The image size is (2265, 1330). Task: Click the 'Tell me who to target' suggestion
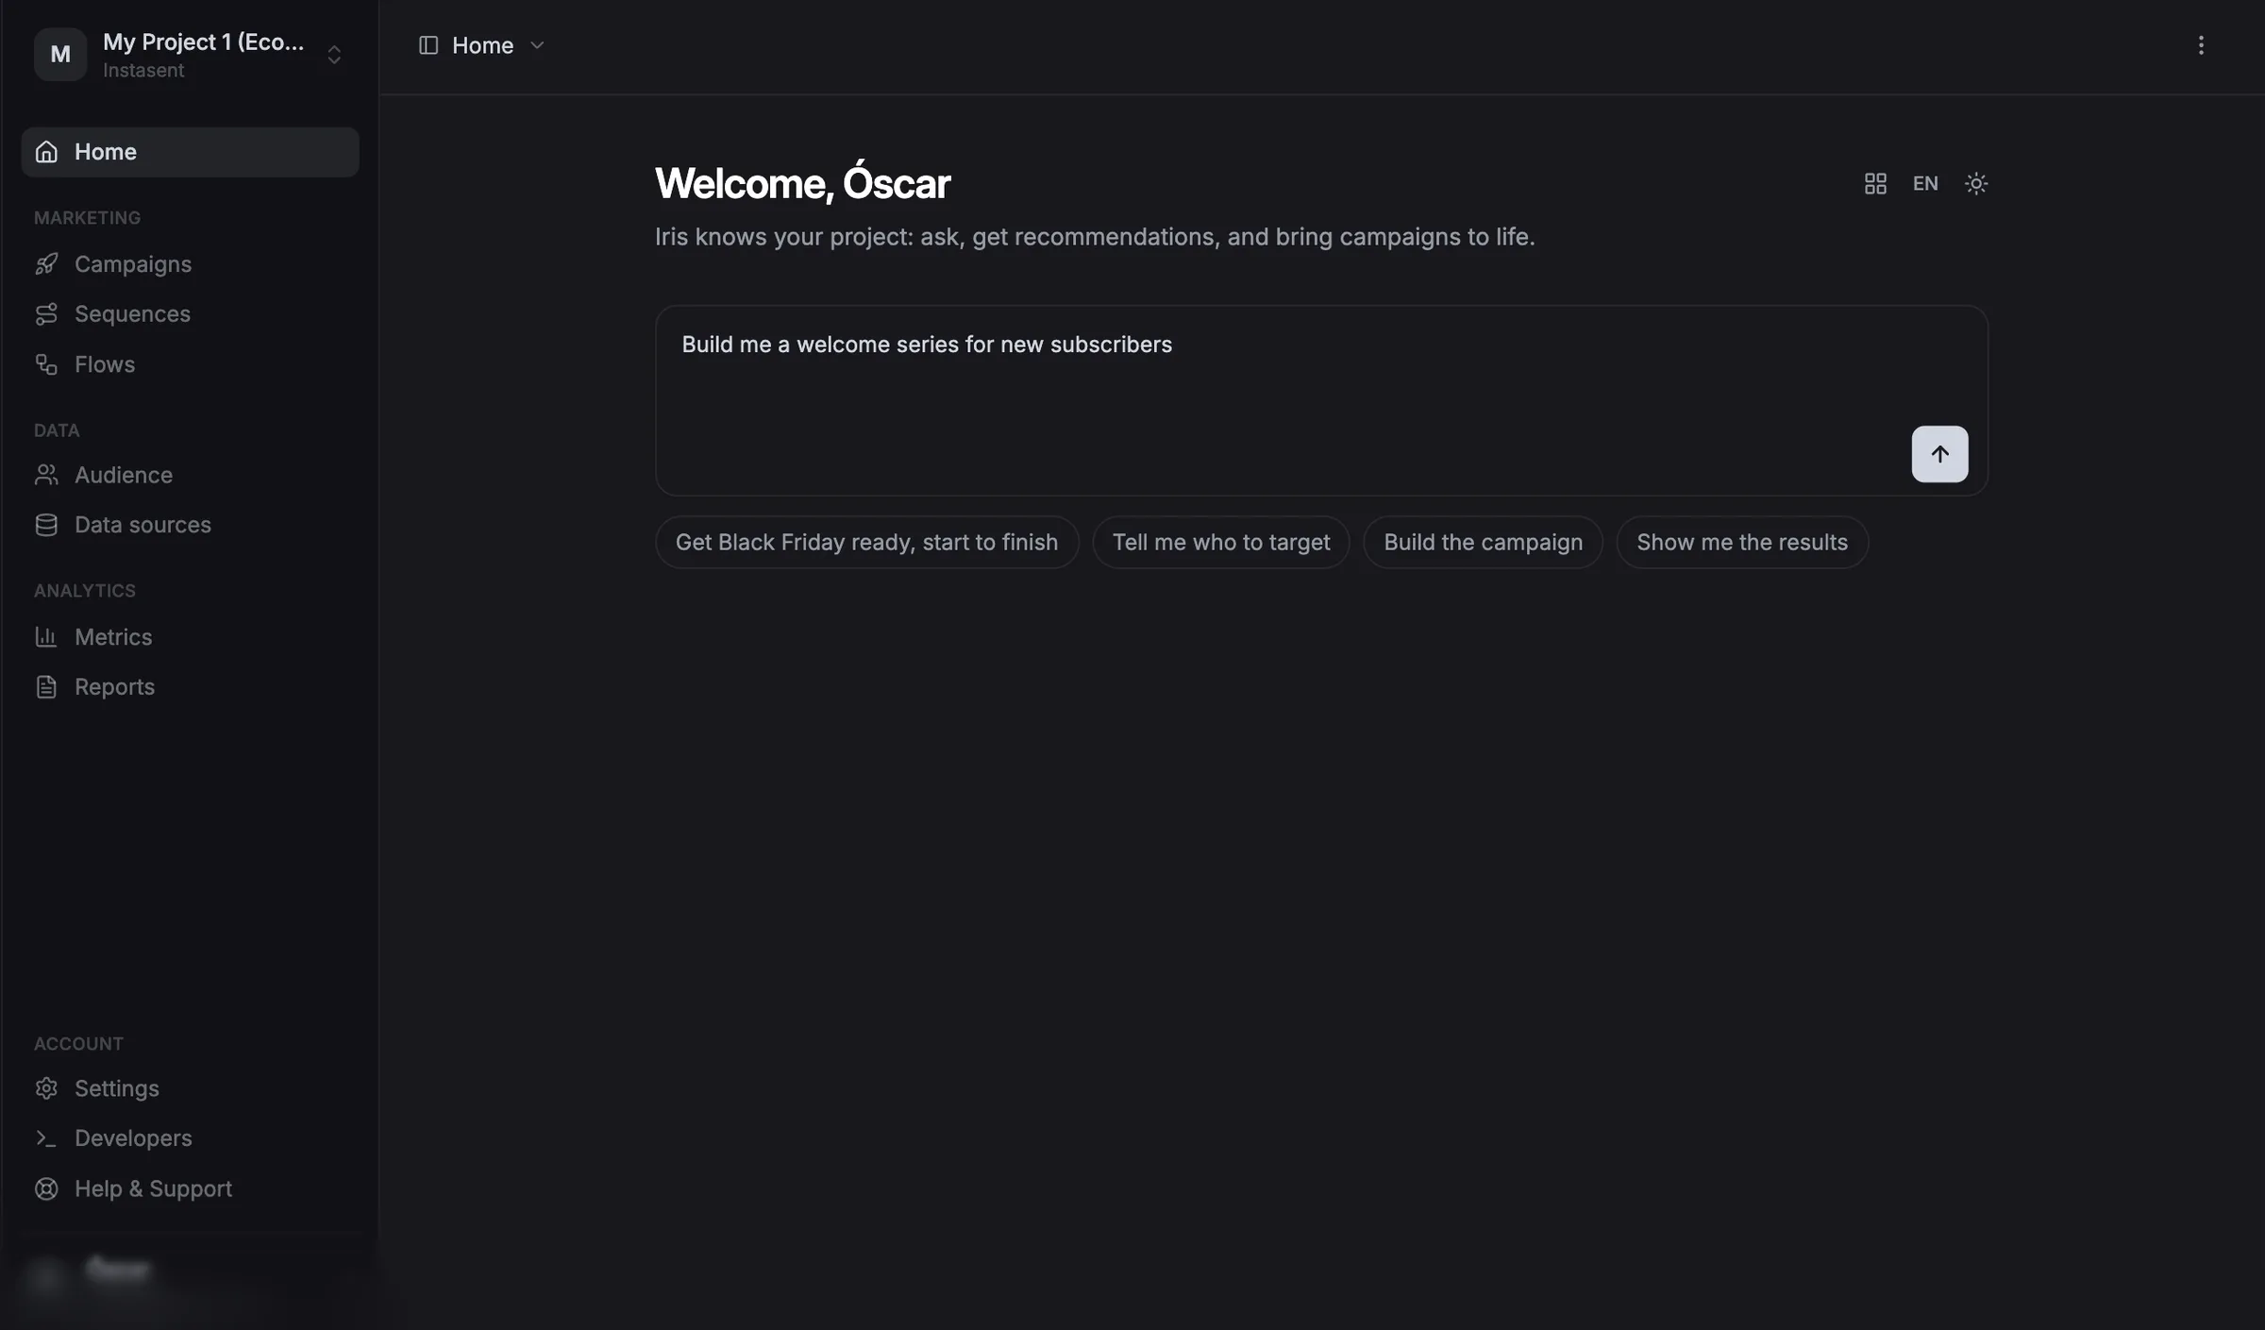(1220, 542)
